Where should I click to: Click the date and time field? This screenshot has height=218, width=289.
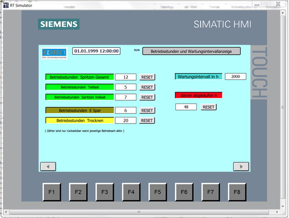tap(96, 51)
